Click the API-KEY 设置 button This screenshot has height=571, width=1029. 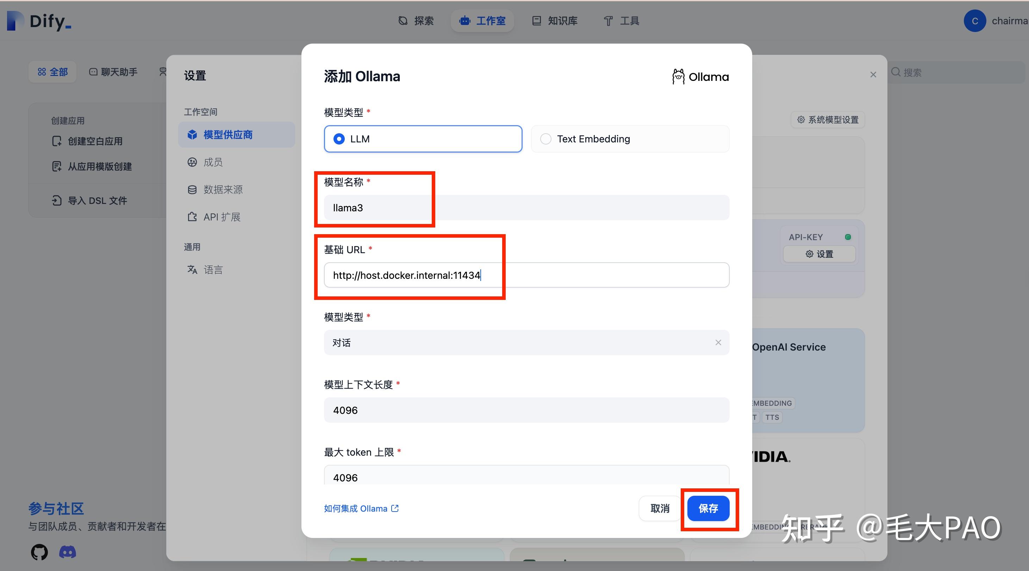click(819, 254)
